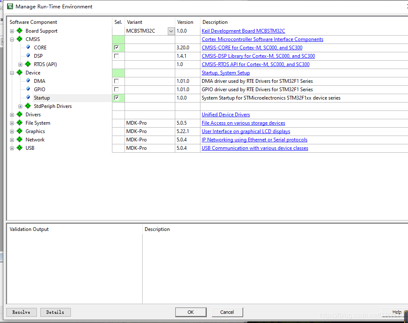Viewport: 408px width, 323px height.
Task: Click the Variant column header
Action: click(x=135, y=22)
